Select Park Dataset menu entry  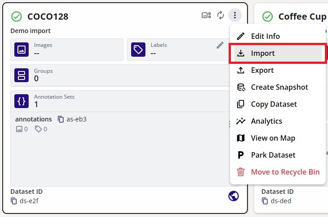277,155
